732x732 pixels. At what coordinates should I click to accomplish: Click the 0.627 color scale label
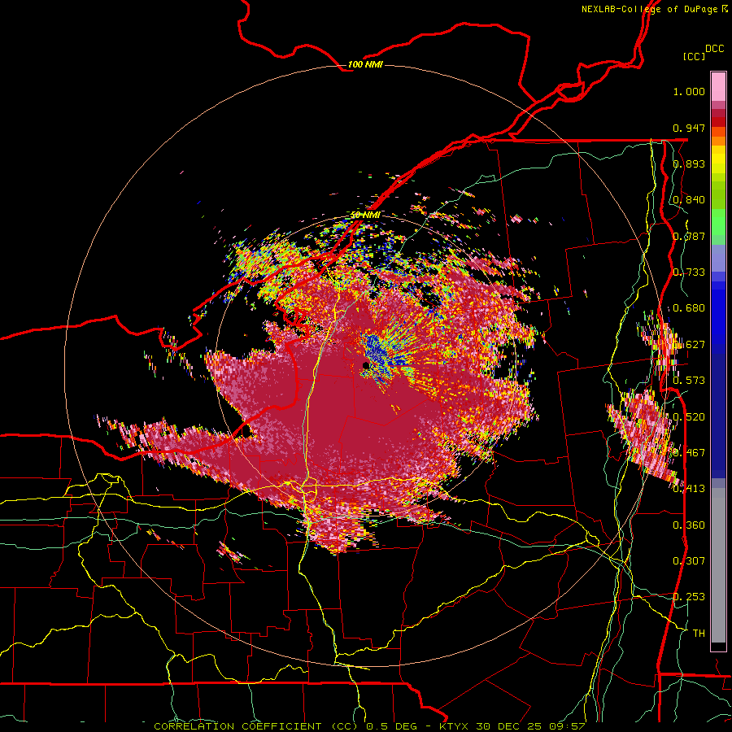[689, 345]
